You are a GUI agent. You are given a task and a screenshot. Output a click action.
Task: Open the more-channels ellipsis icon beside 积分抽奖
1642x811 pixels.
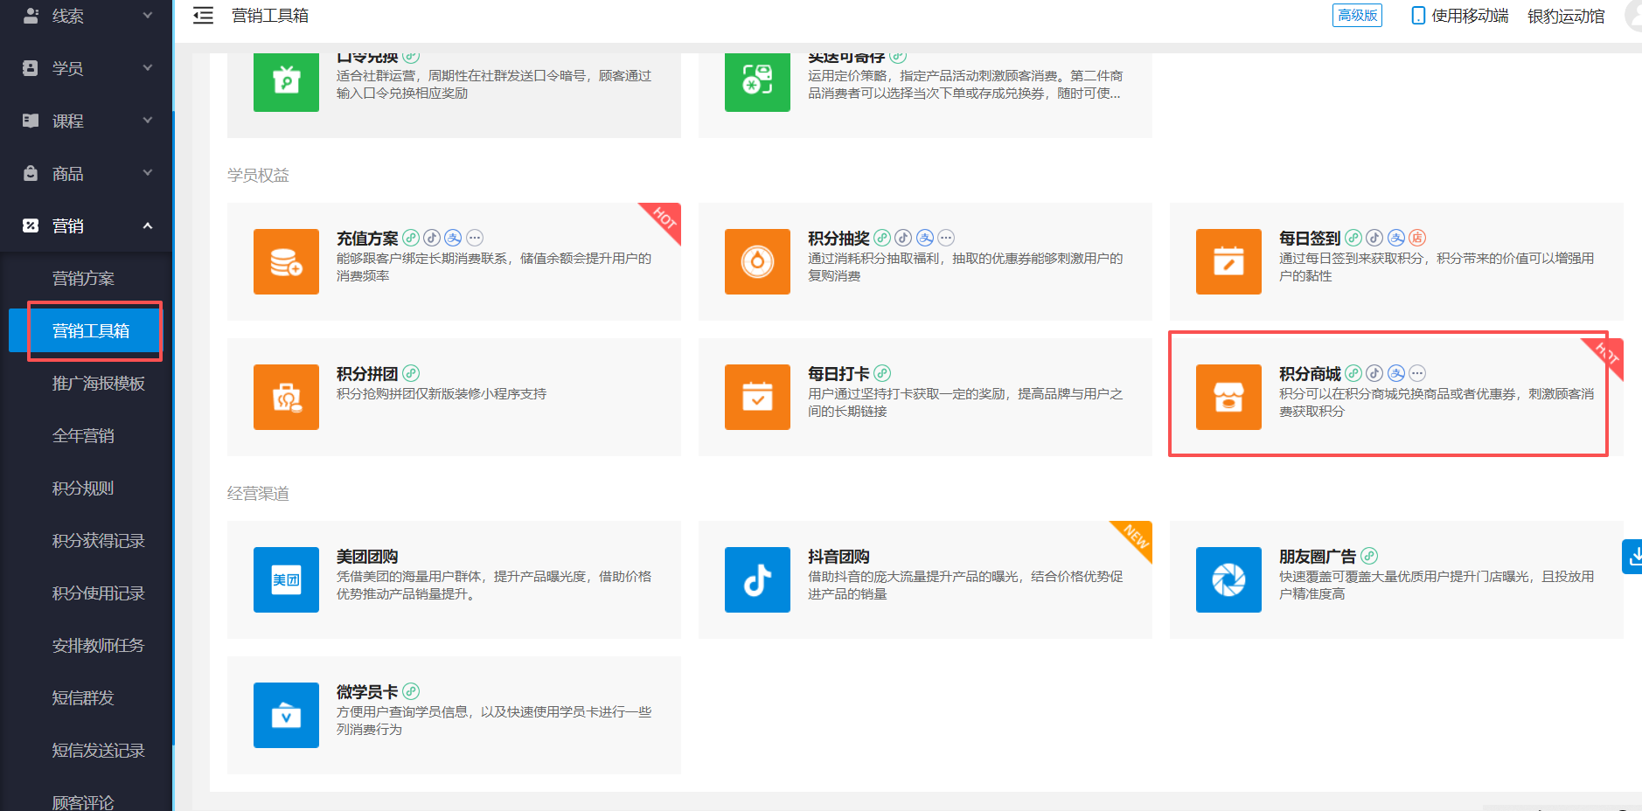pyautogui.click(x=946, y=237)
